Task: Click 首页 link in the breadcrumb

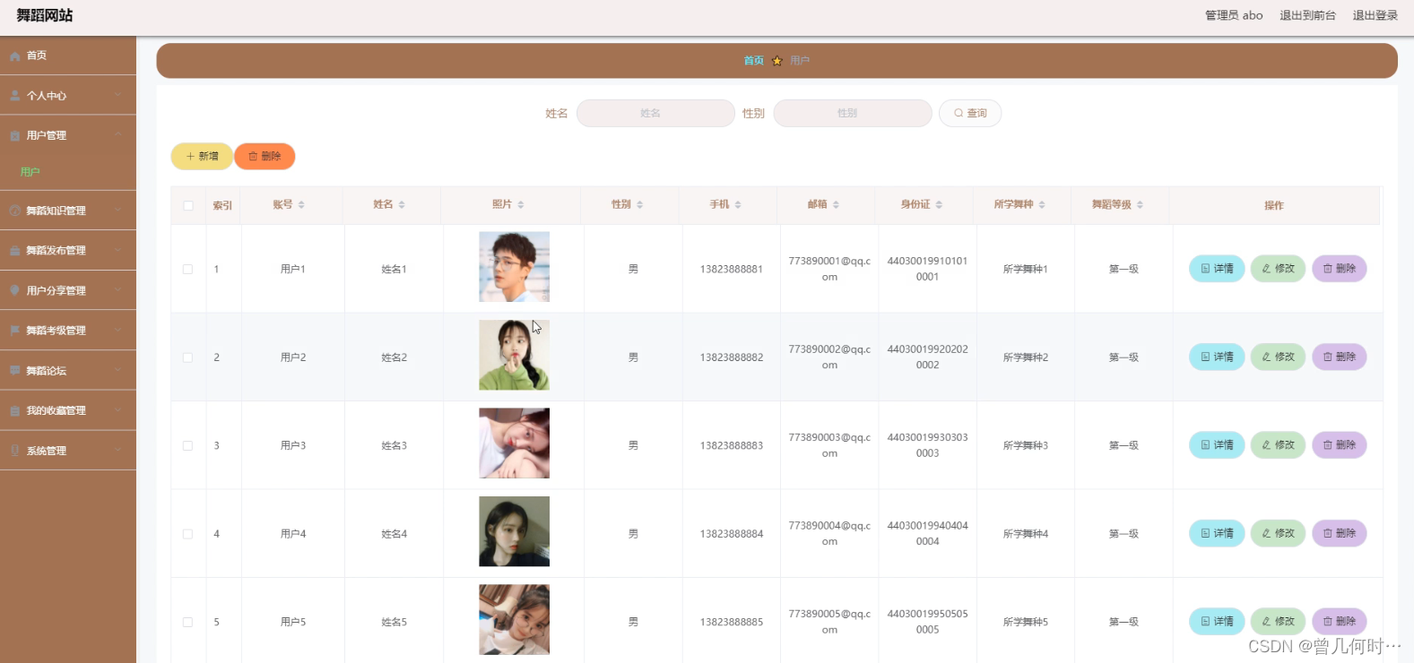Action: tap(753, 61)
